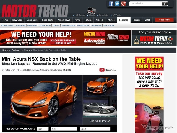The image size is (177, 133).
Task: Click the red Subscribe button
Action: (164, 20)
